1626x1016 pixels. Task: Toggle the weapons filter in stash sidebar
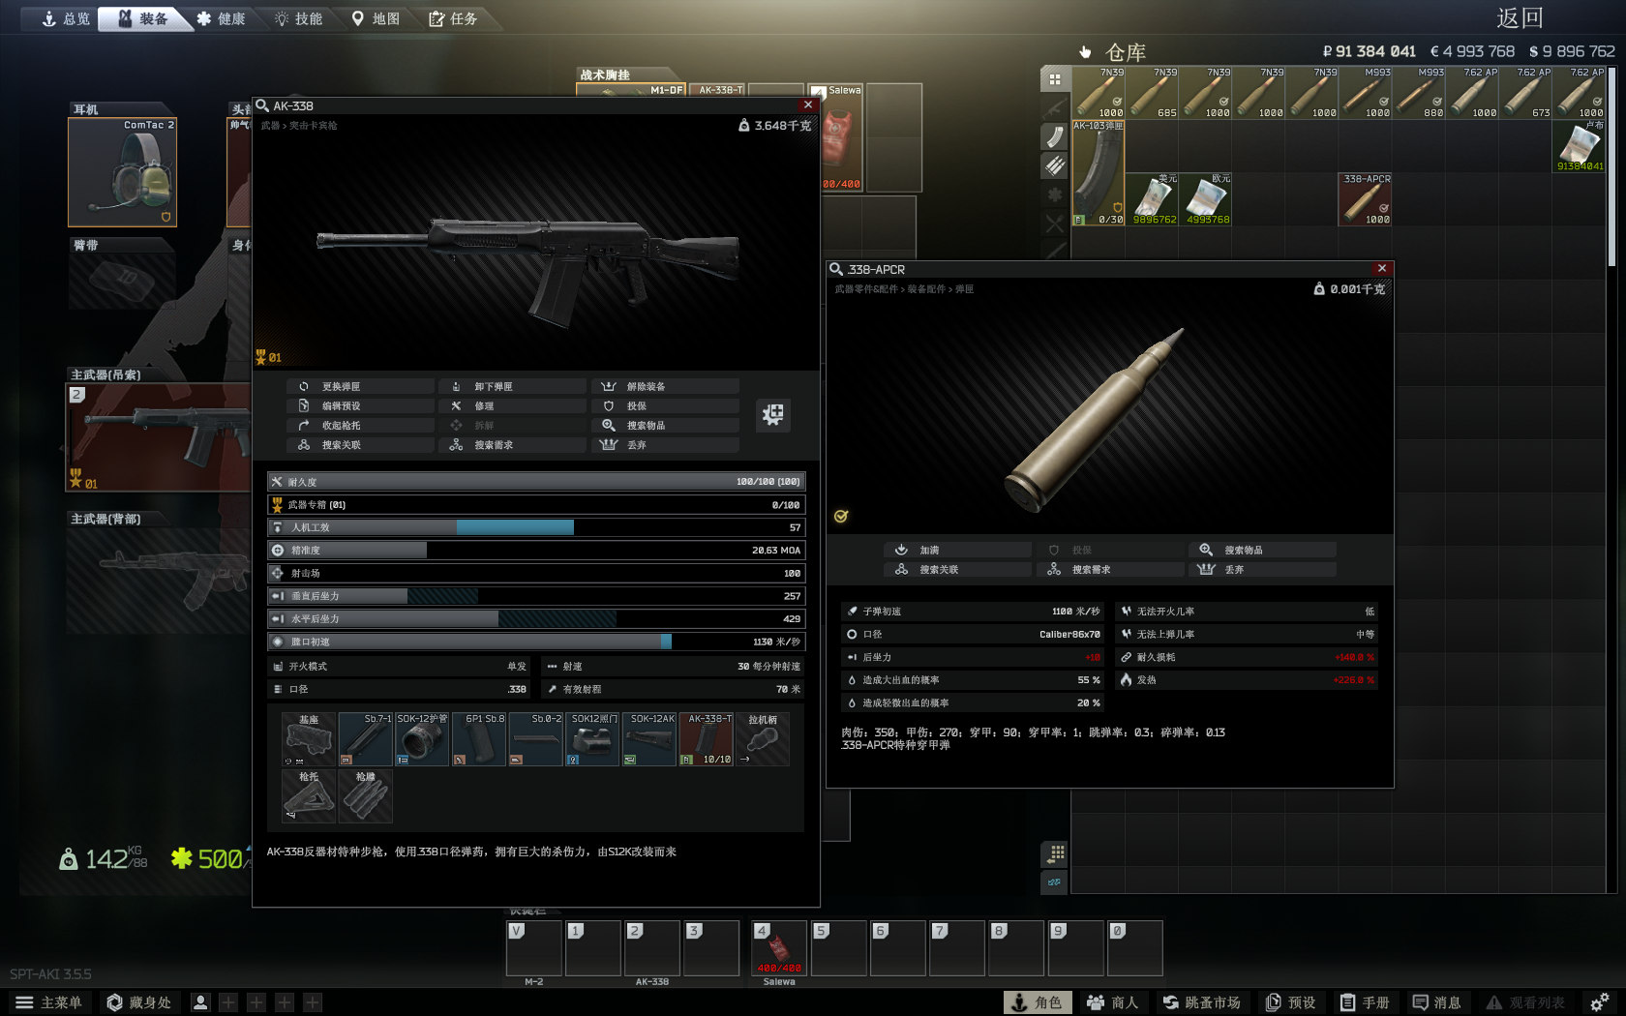(1054, 108)
